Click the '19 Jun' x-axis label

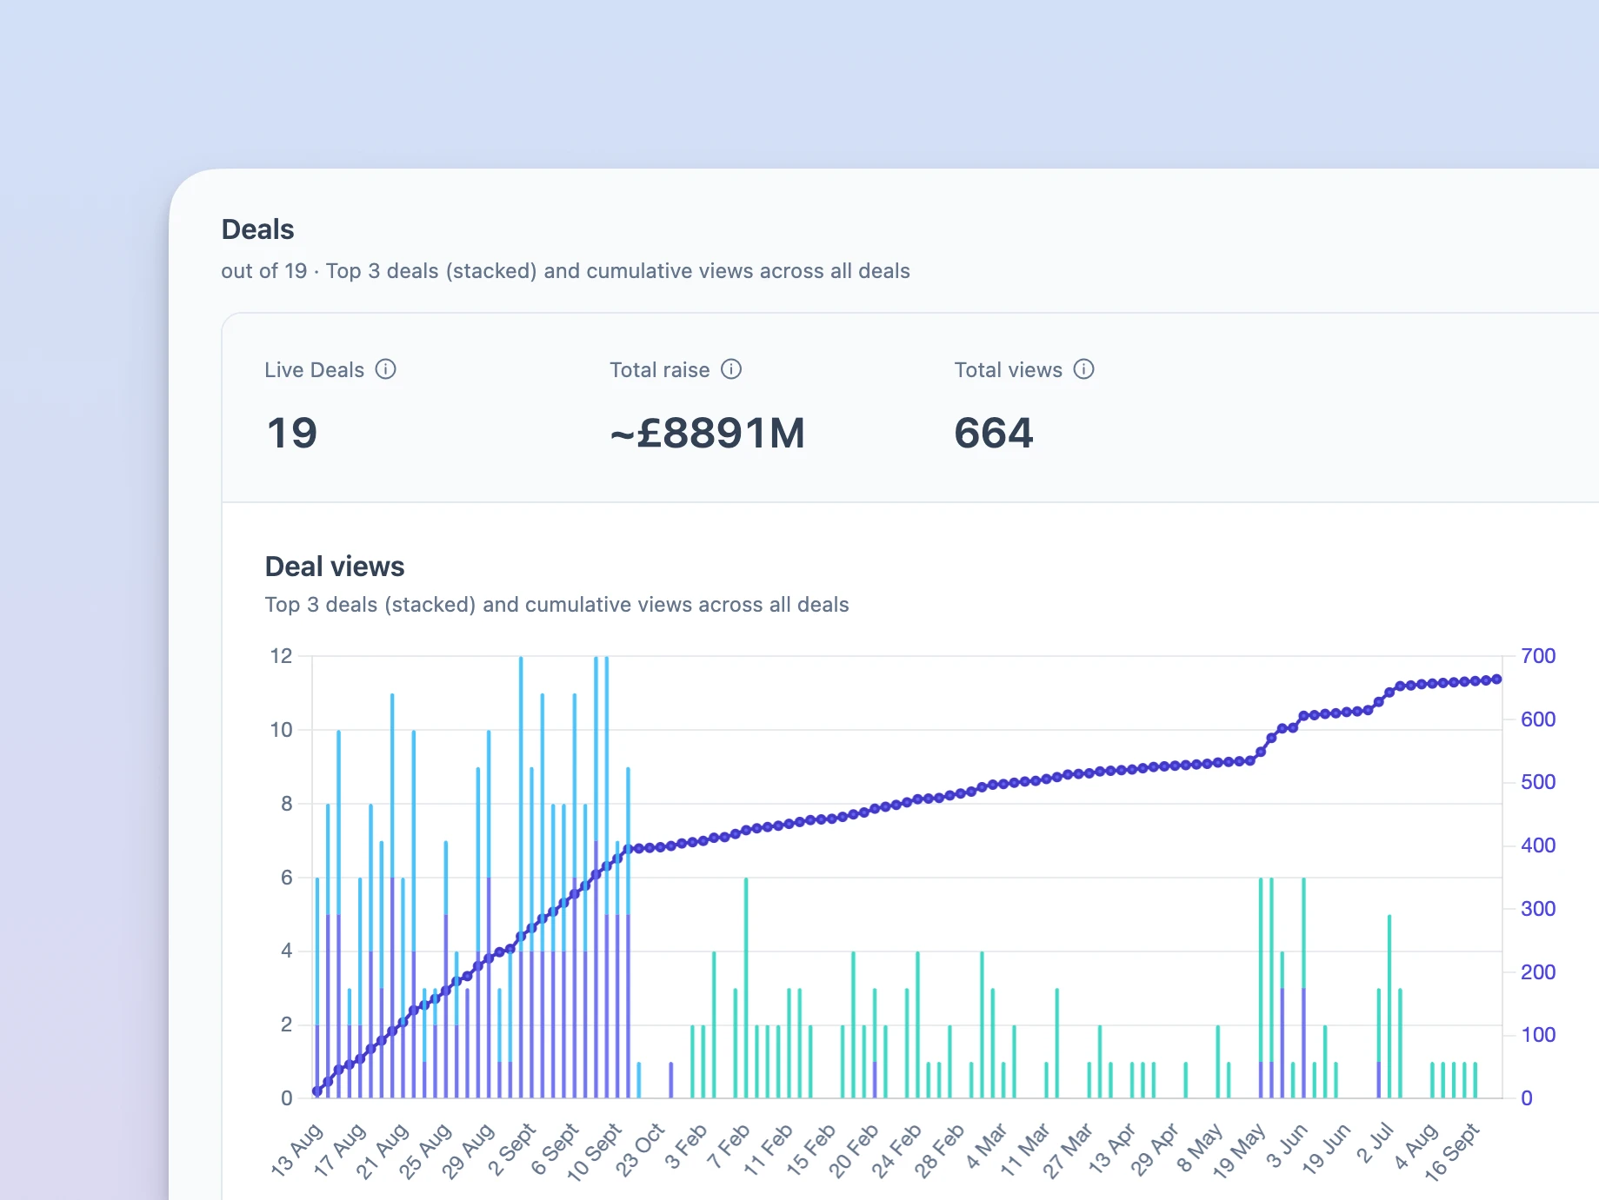1326,1149
